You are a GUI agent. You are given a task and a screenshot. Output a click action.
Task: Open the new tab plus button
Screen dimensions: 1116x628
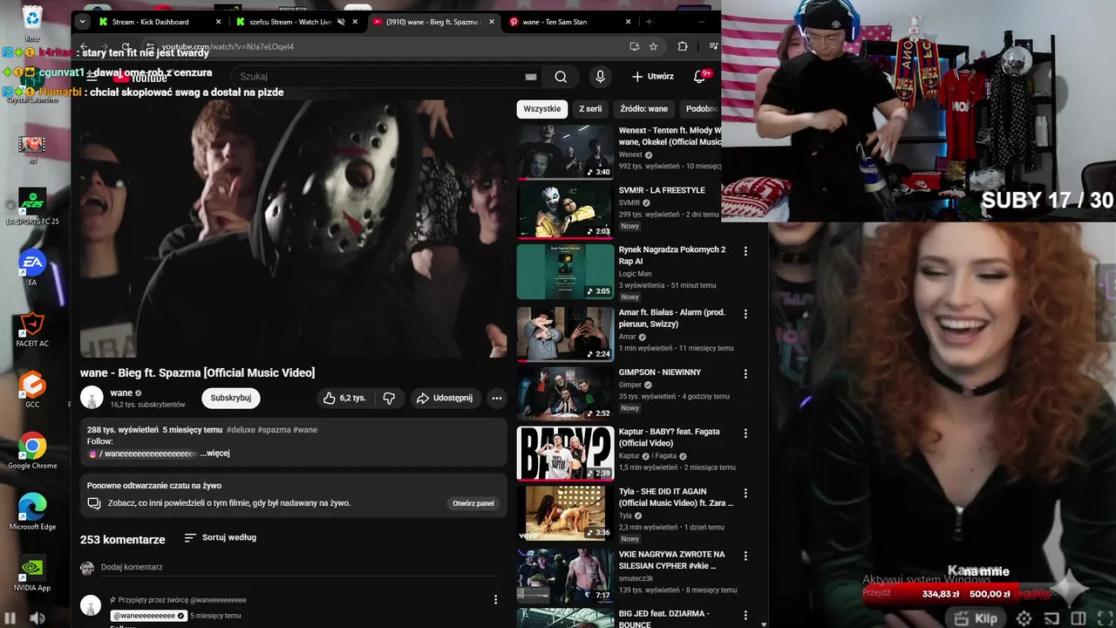[649, 22]
